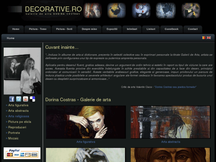Open the abstract eye painting thumbnail
The height and width of the screenshot is (162, 216).
(171, 122)
